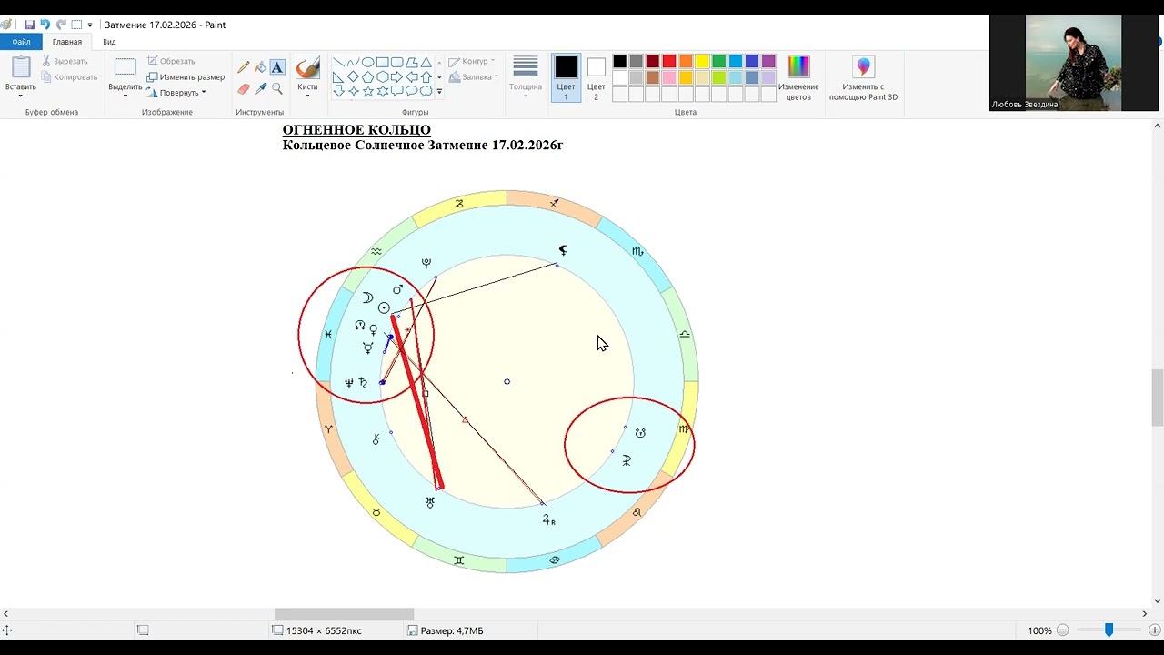1164x655 pixels.
Task: Open the Thickness (Толщина) dropdown
Action: click(526, 77)
